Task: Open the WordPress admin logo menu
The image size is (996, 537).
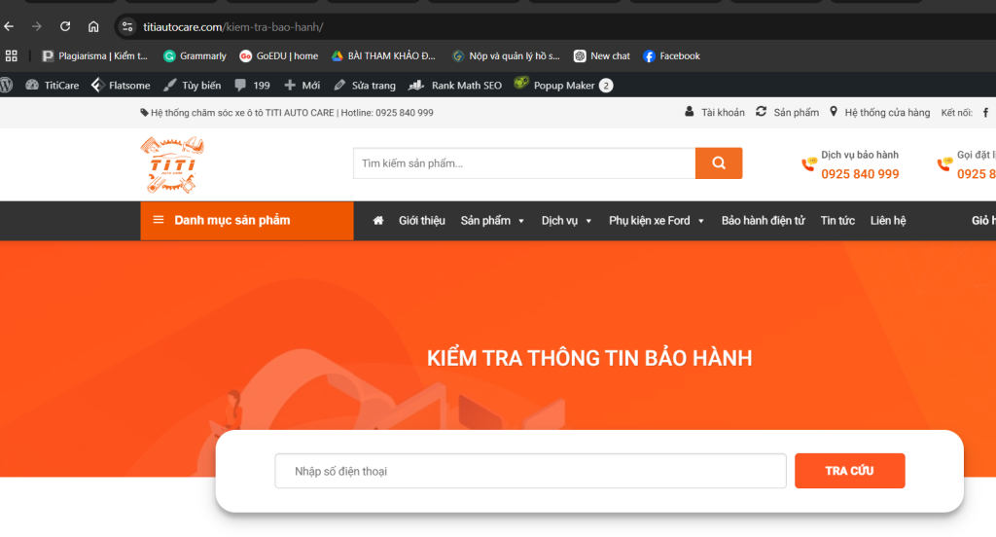Action: 7,86
